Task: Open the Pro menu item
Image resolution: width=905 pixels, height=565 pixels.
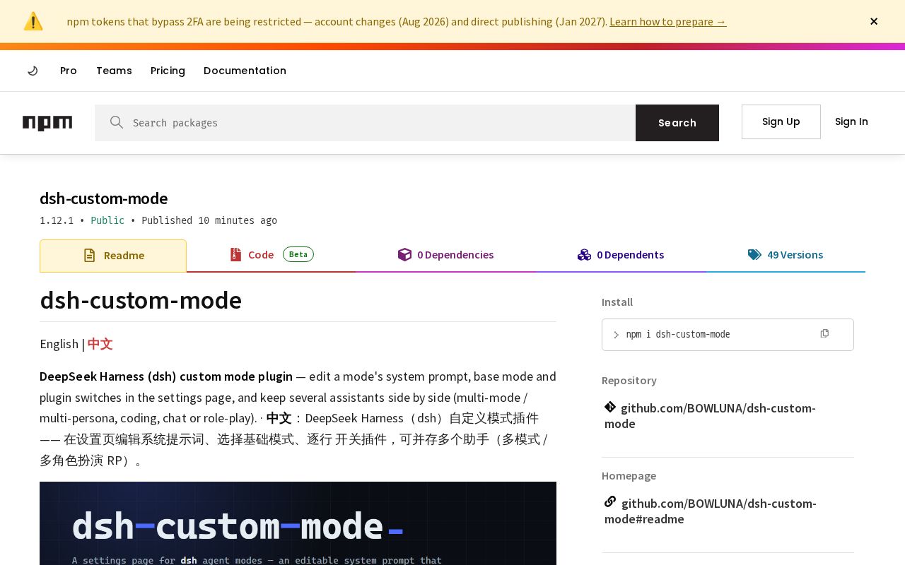Action: 69,71
